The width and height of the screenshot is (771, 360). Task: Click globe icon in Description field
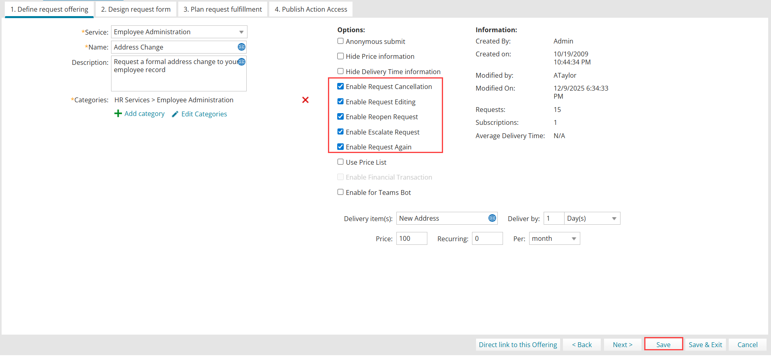pos(241,62)
